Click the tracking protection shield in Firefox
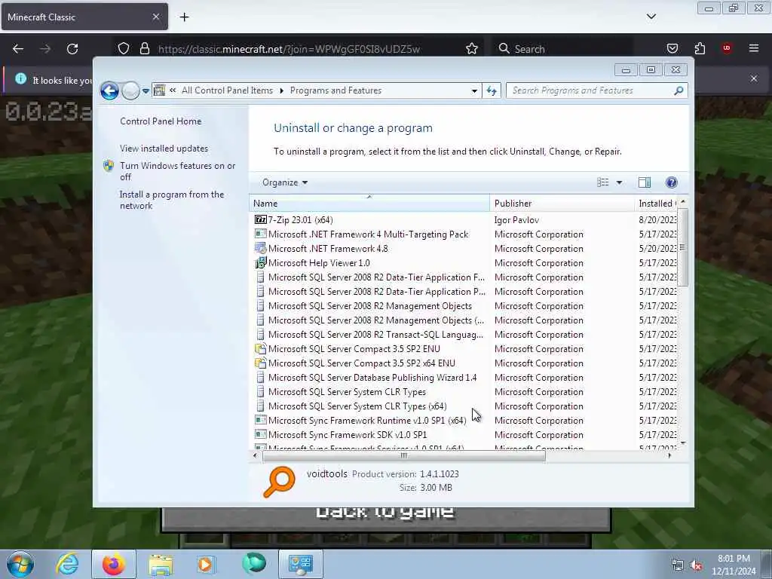 click(x=124, y=48)
